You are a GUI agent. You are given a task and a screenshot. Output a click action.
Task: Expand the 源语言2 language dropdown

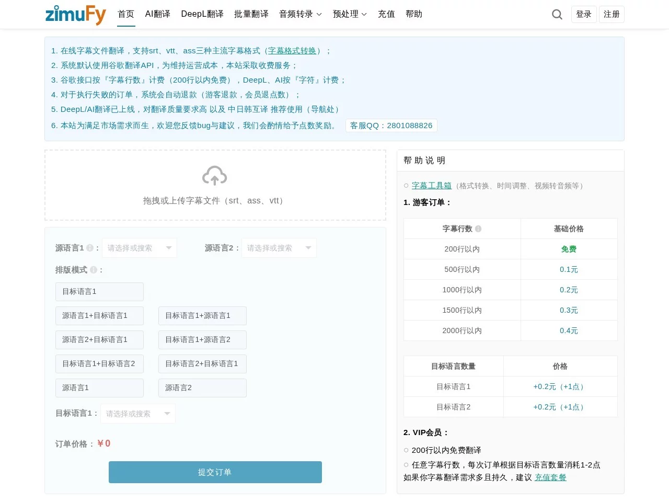[279, 248]
